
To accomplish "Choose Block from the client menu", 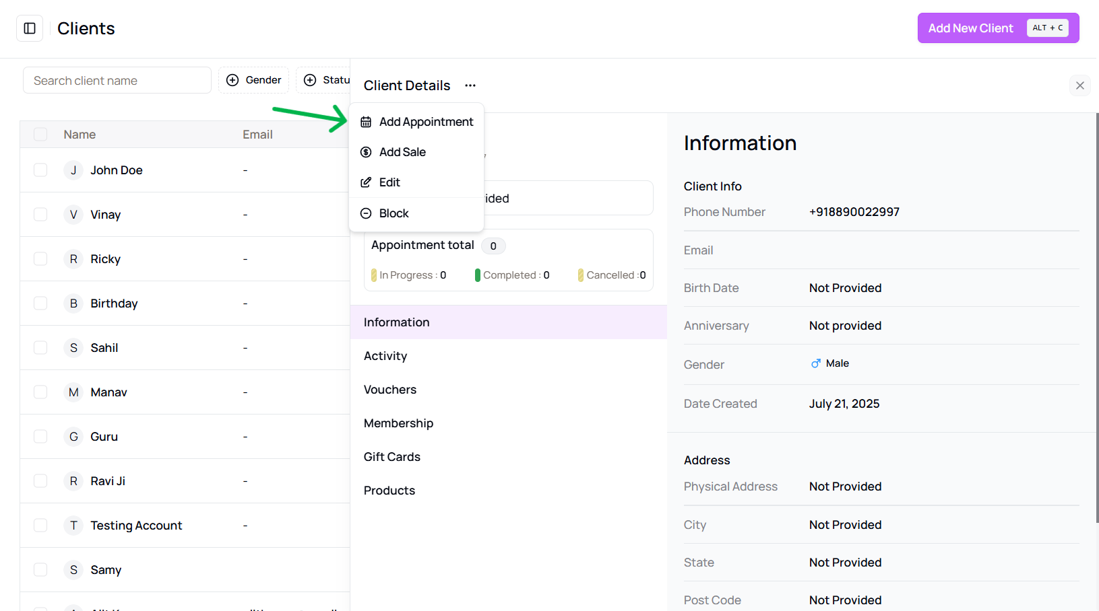I will [x=416, y=213].
